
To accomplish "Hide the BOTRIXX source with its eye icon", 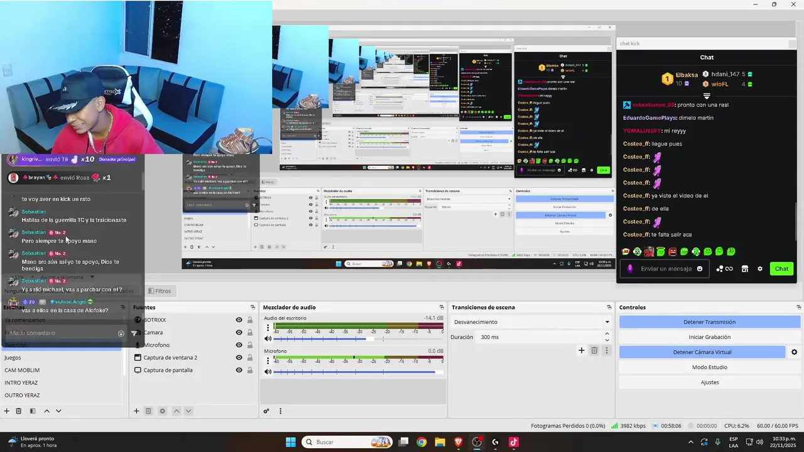I will 239,320.
